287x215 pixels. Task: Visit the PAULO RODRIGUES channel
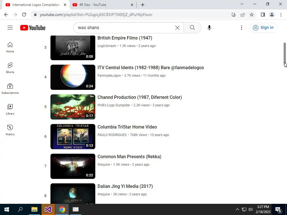(112, 135)
